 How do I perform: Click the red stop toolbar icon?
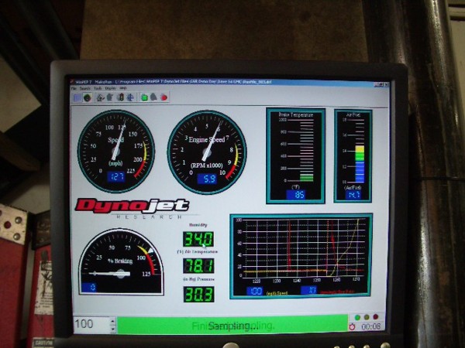164,97
